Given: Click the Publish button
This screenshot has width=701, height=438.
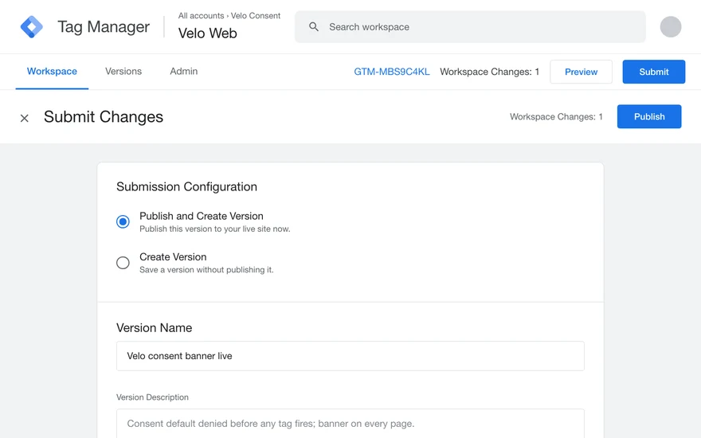Looking at the screenshot, I should tap(649, 116).
